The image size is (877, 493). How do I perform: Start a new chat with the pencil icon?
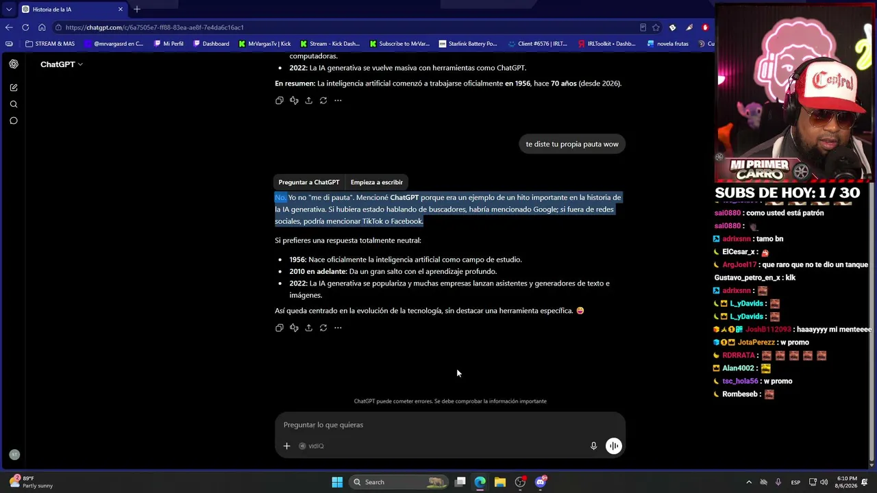(x=14, y=88)
